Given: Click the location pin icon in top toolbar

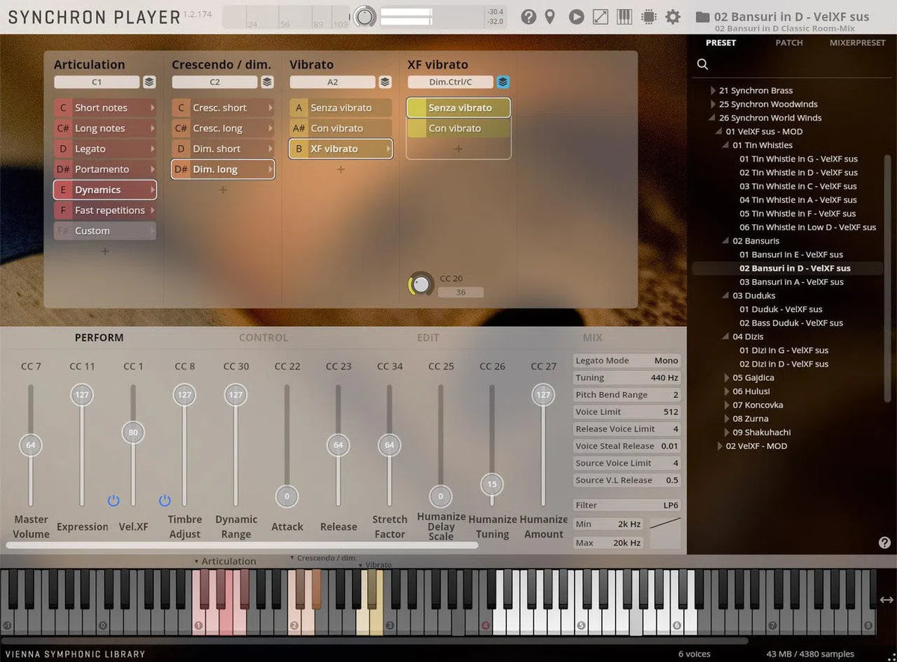Looking at the screenshot, I should (x=549, y=16).
